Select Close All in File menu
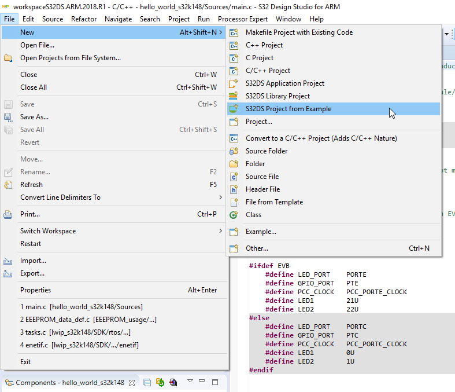 click(x=113, y=87)
